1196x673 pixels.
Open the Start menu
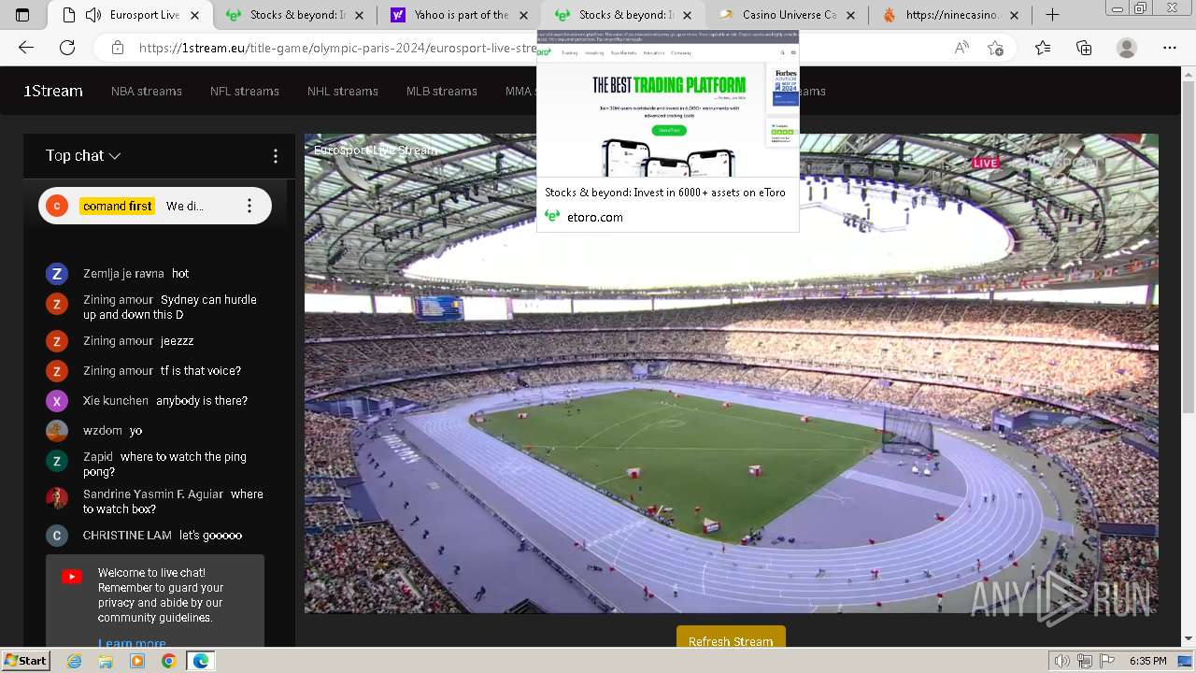point(25,661)
